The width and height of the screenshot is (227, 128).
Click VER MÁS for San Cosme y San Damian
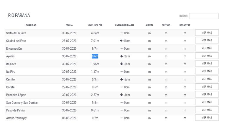[207, 102]
